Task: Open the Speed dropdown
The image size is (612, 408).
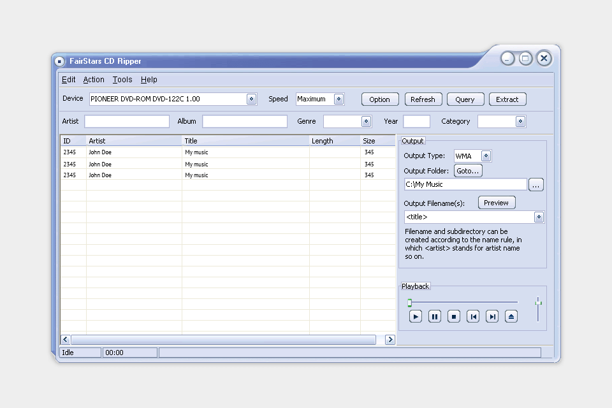Action: coord(339,99)
